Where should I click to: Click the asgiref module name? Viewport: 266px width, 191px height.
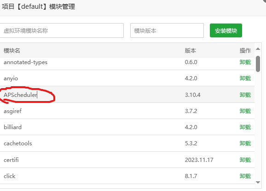tap(12, 111)
